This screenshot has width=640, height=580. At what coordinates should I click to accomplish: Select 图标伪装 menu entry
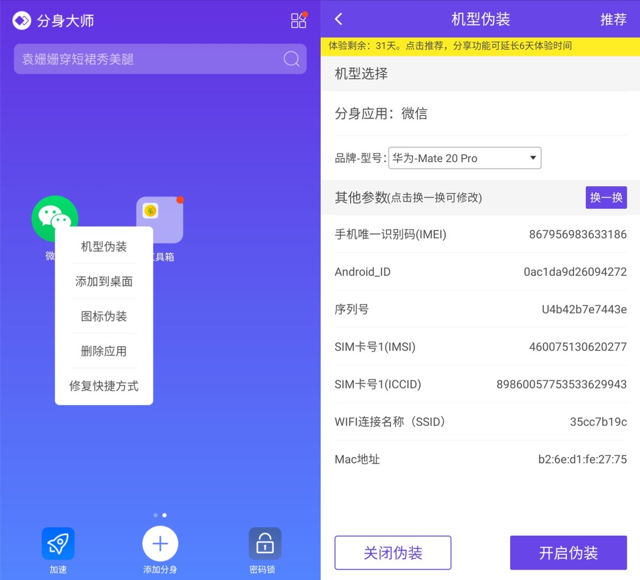point(104,316)
